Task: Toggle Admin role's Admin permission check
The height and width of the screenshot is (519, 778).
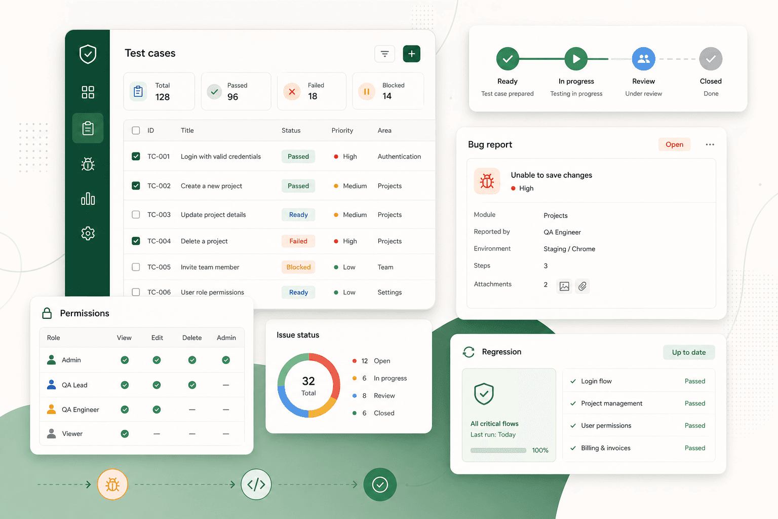Action: 226,360
